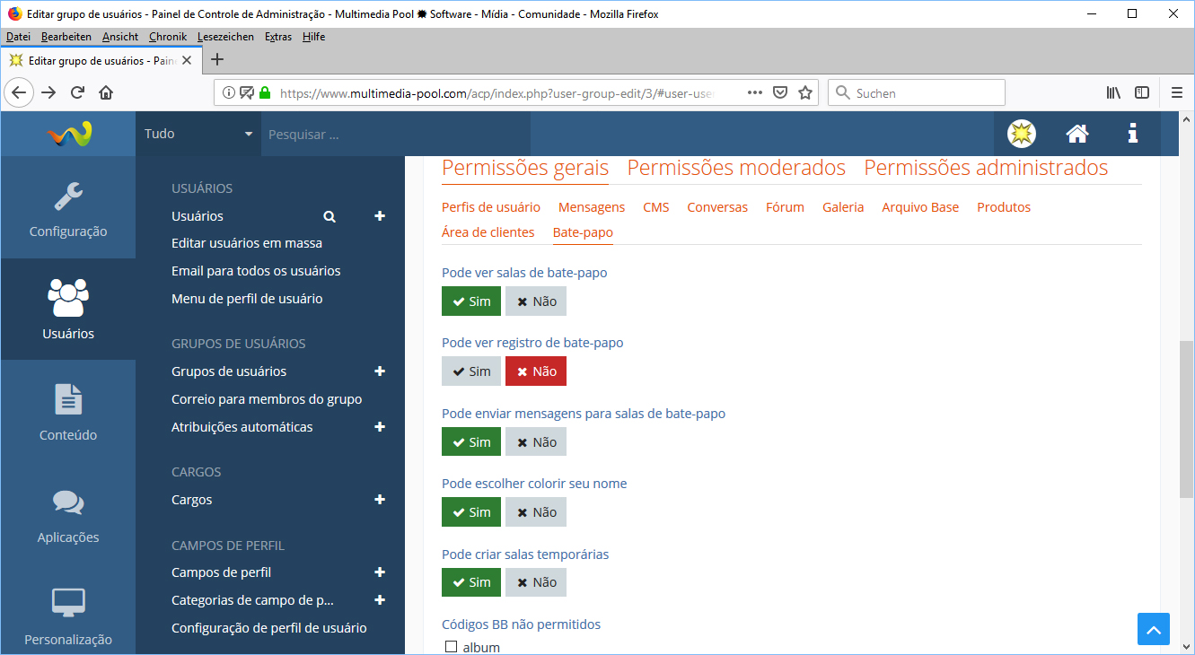1195x655 pixels.
Task: Open the Firefox hamburger menu
Action: [1176, 92]
